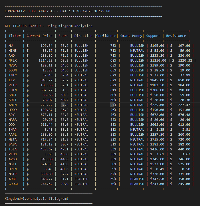Select the Smart Money column header
200x206 pixels.
tap(131, 36)
